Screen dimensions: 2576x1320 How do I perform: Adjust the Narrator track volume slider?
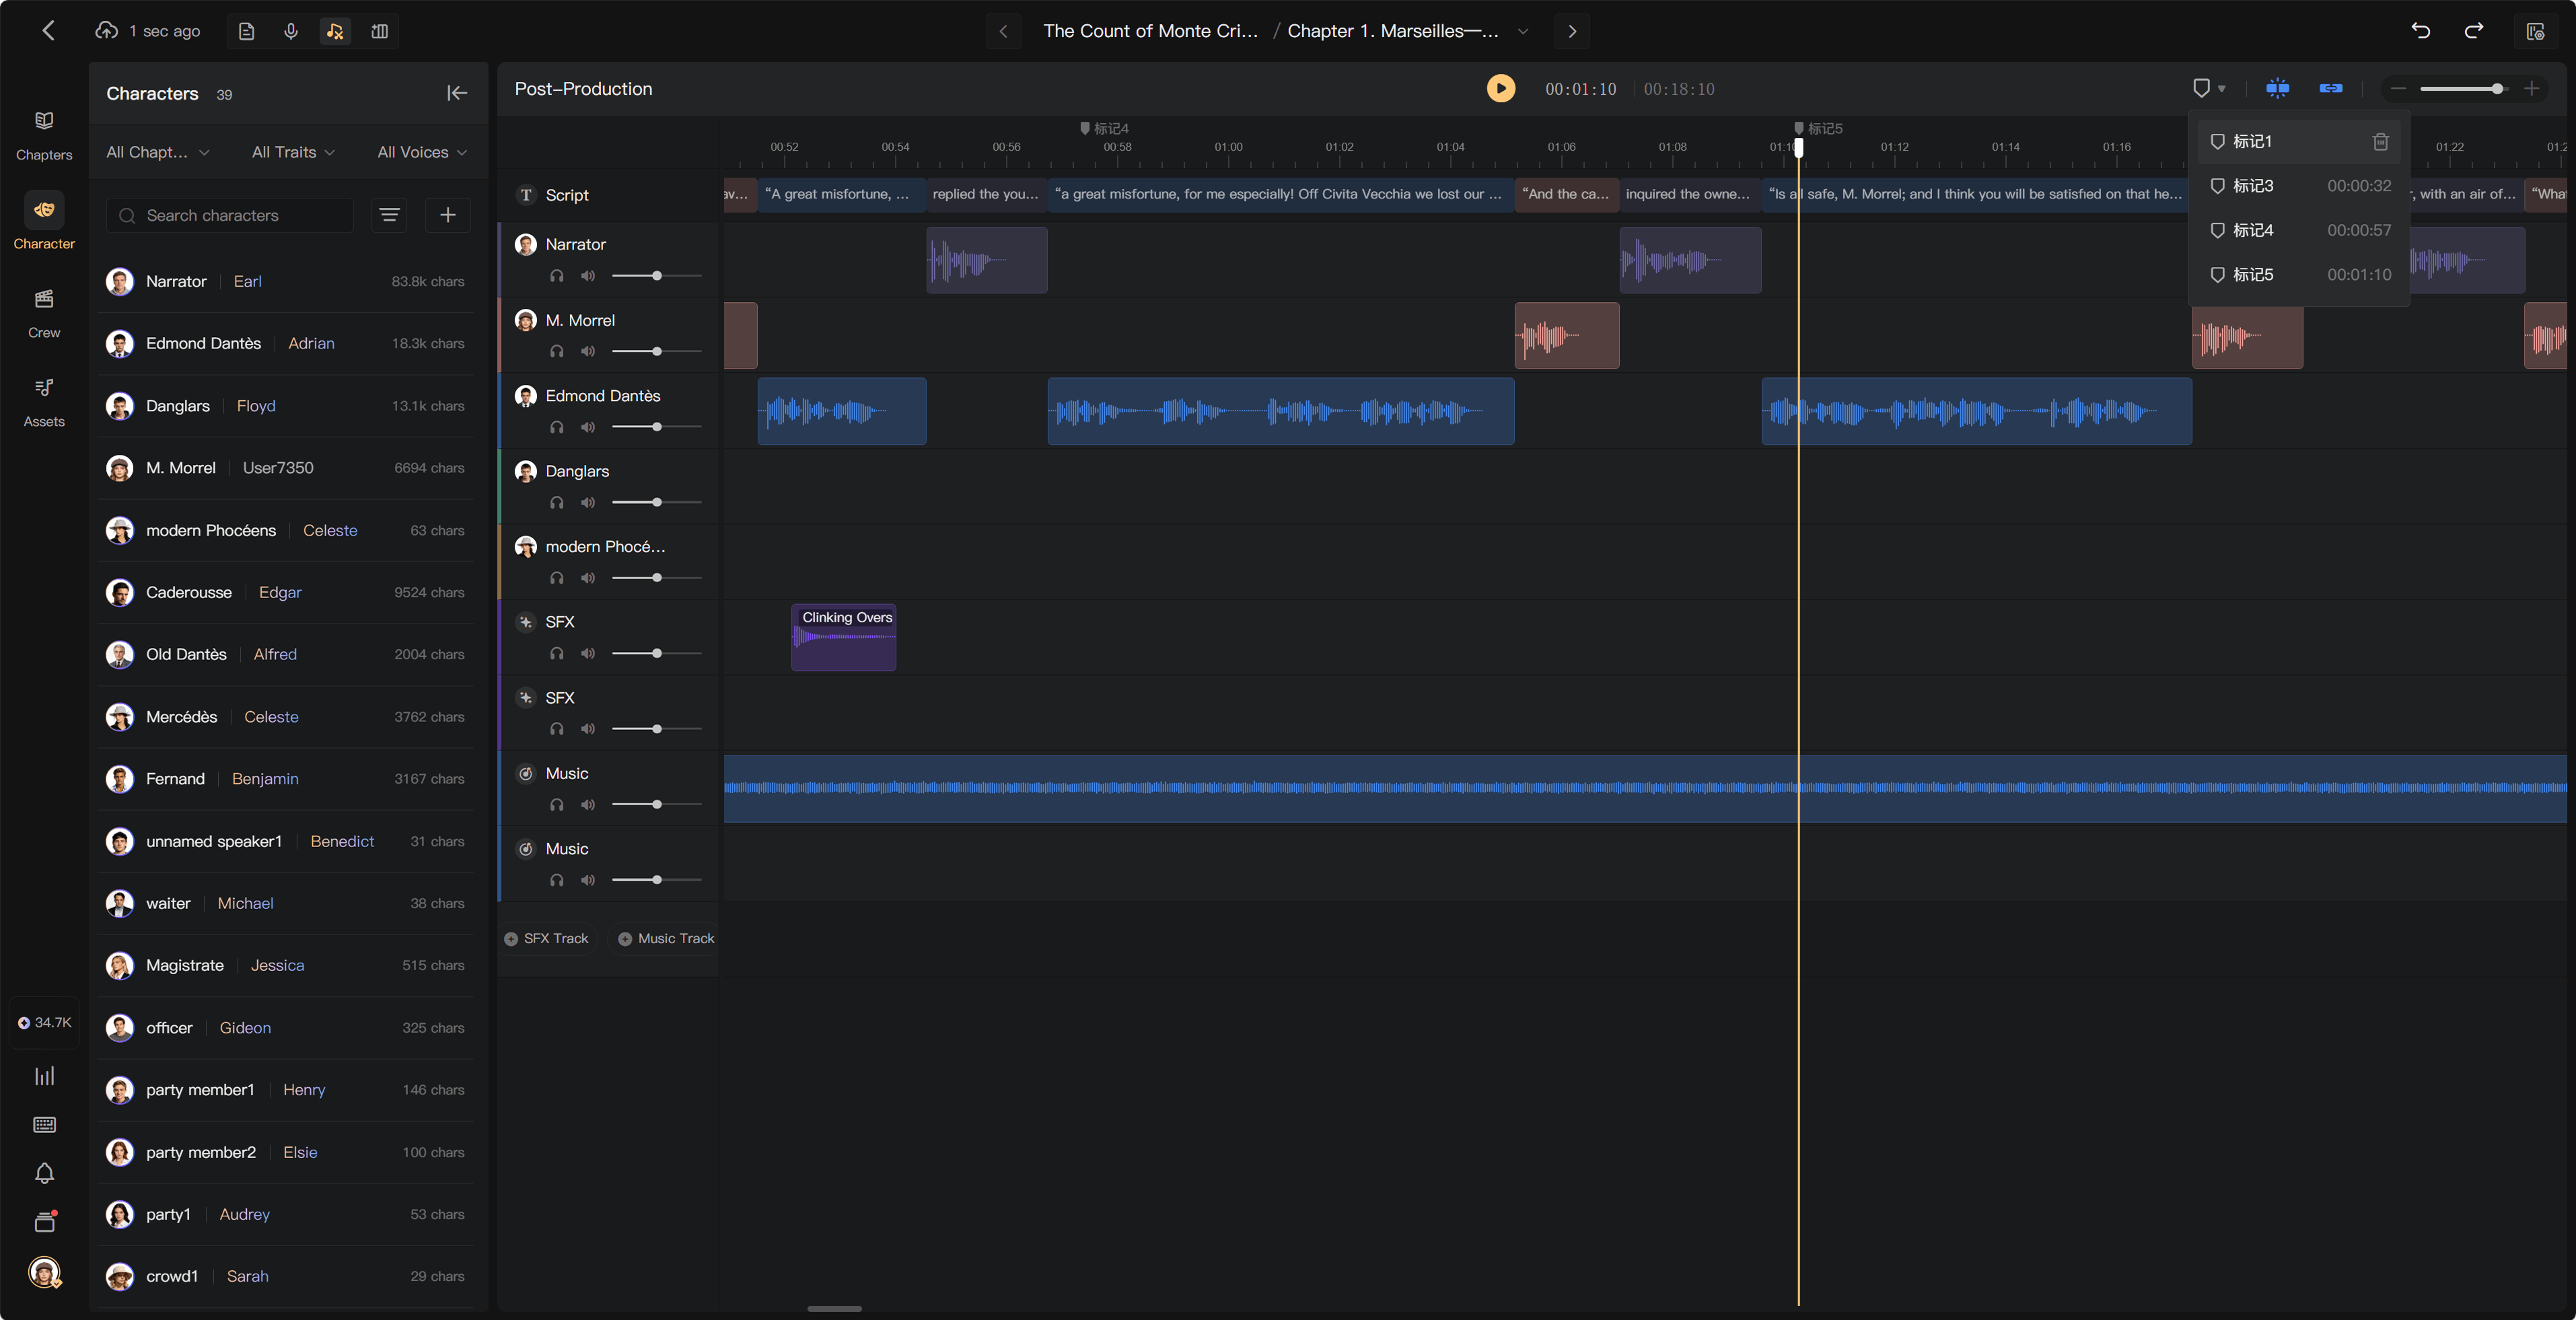pos(657,276)
